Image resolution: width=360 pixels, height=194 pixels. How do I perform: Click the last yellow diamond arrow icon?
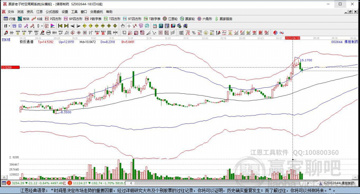pos(115,26)
